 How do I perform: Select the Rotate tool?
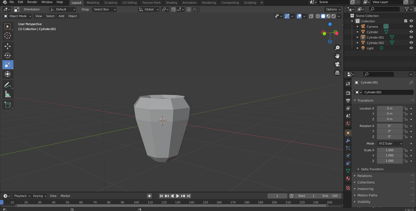tap(8, 56)
